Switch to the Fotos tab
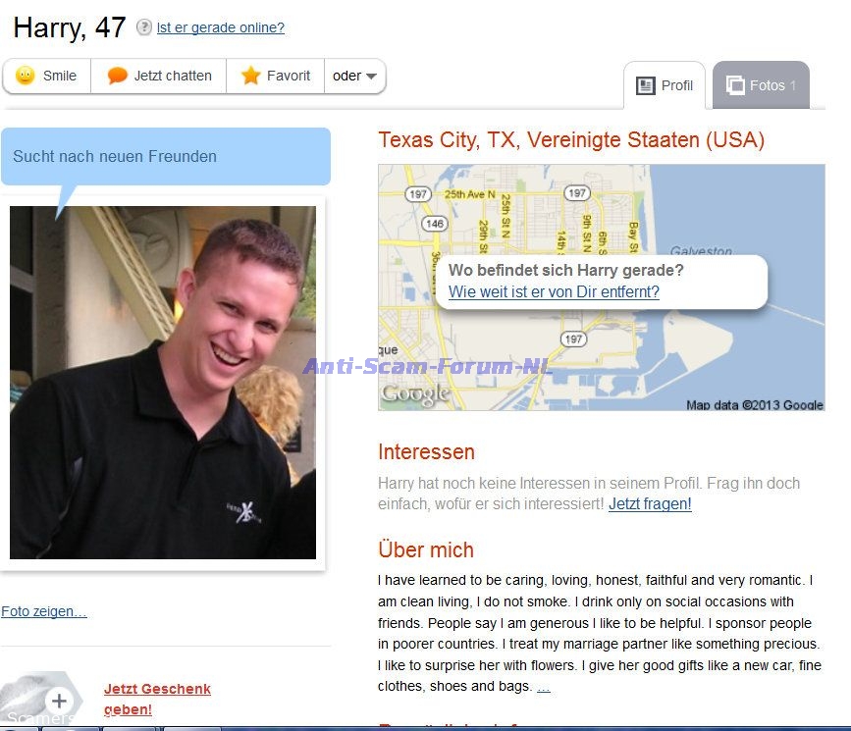Viewport: 851px width, 731px height. click(761, 85)
